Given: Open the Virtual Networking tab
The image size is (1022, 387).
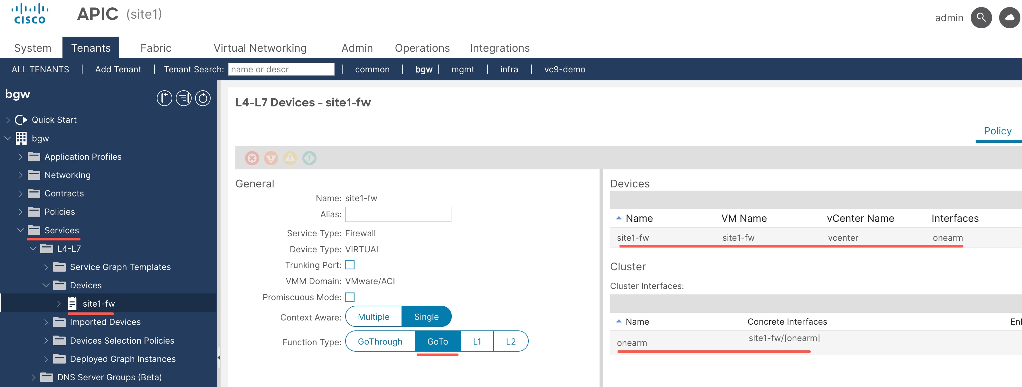Looking at the screenshot, I should pyautogui.click(x=260, y=48).
